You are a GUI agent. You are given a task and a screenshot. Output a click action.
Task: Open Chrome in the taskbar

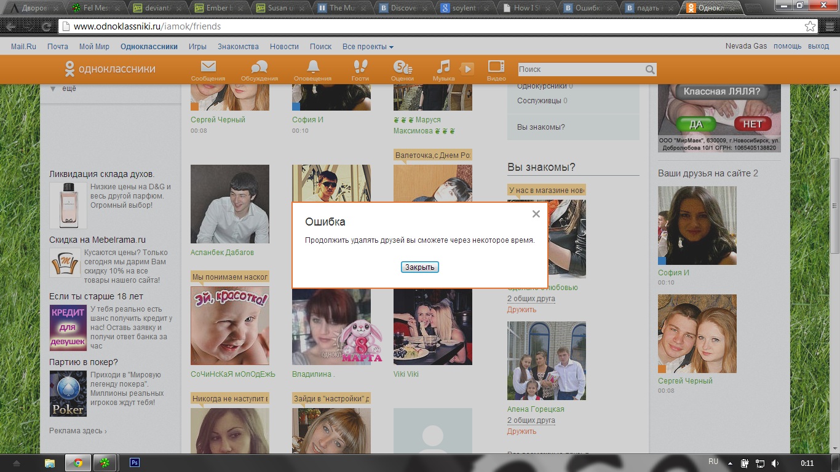[78, 463]
